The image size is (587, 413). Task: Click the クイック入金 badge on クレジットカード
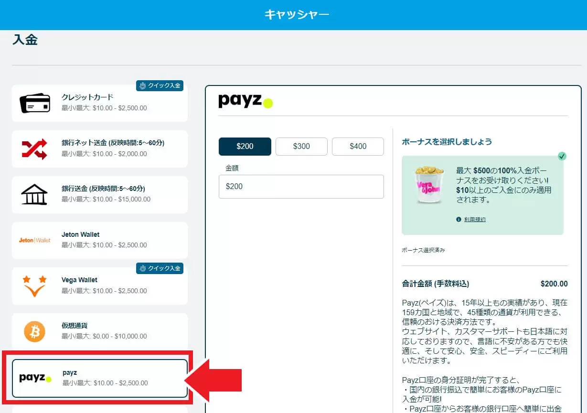pos(160,85)
